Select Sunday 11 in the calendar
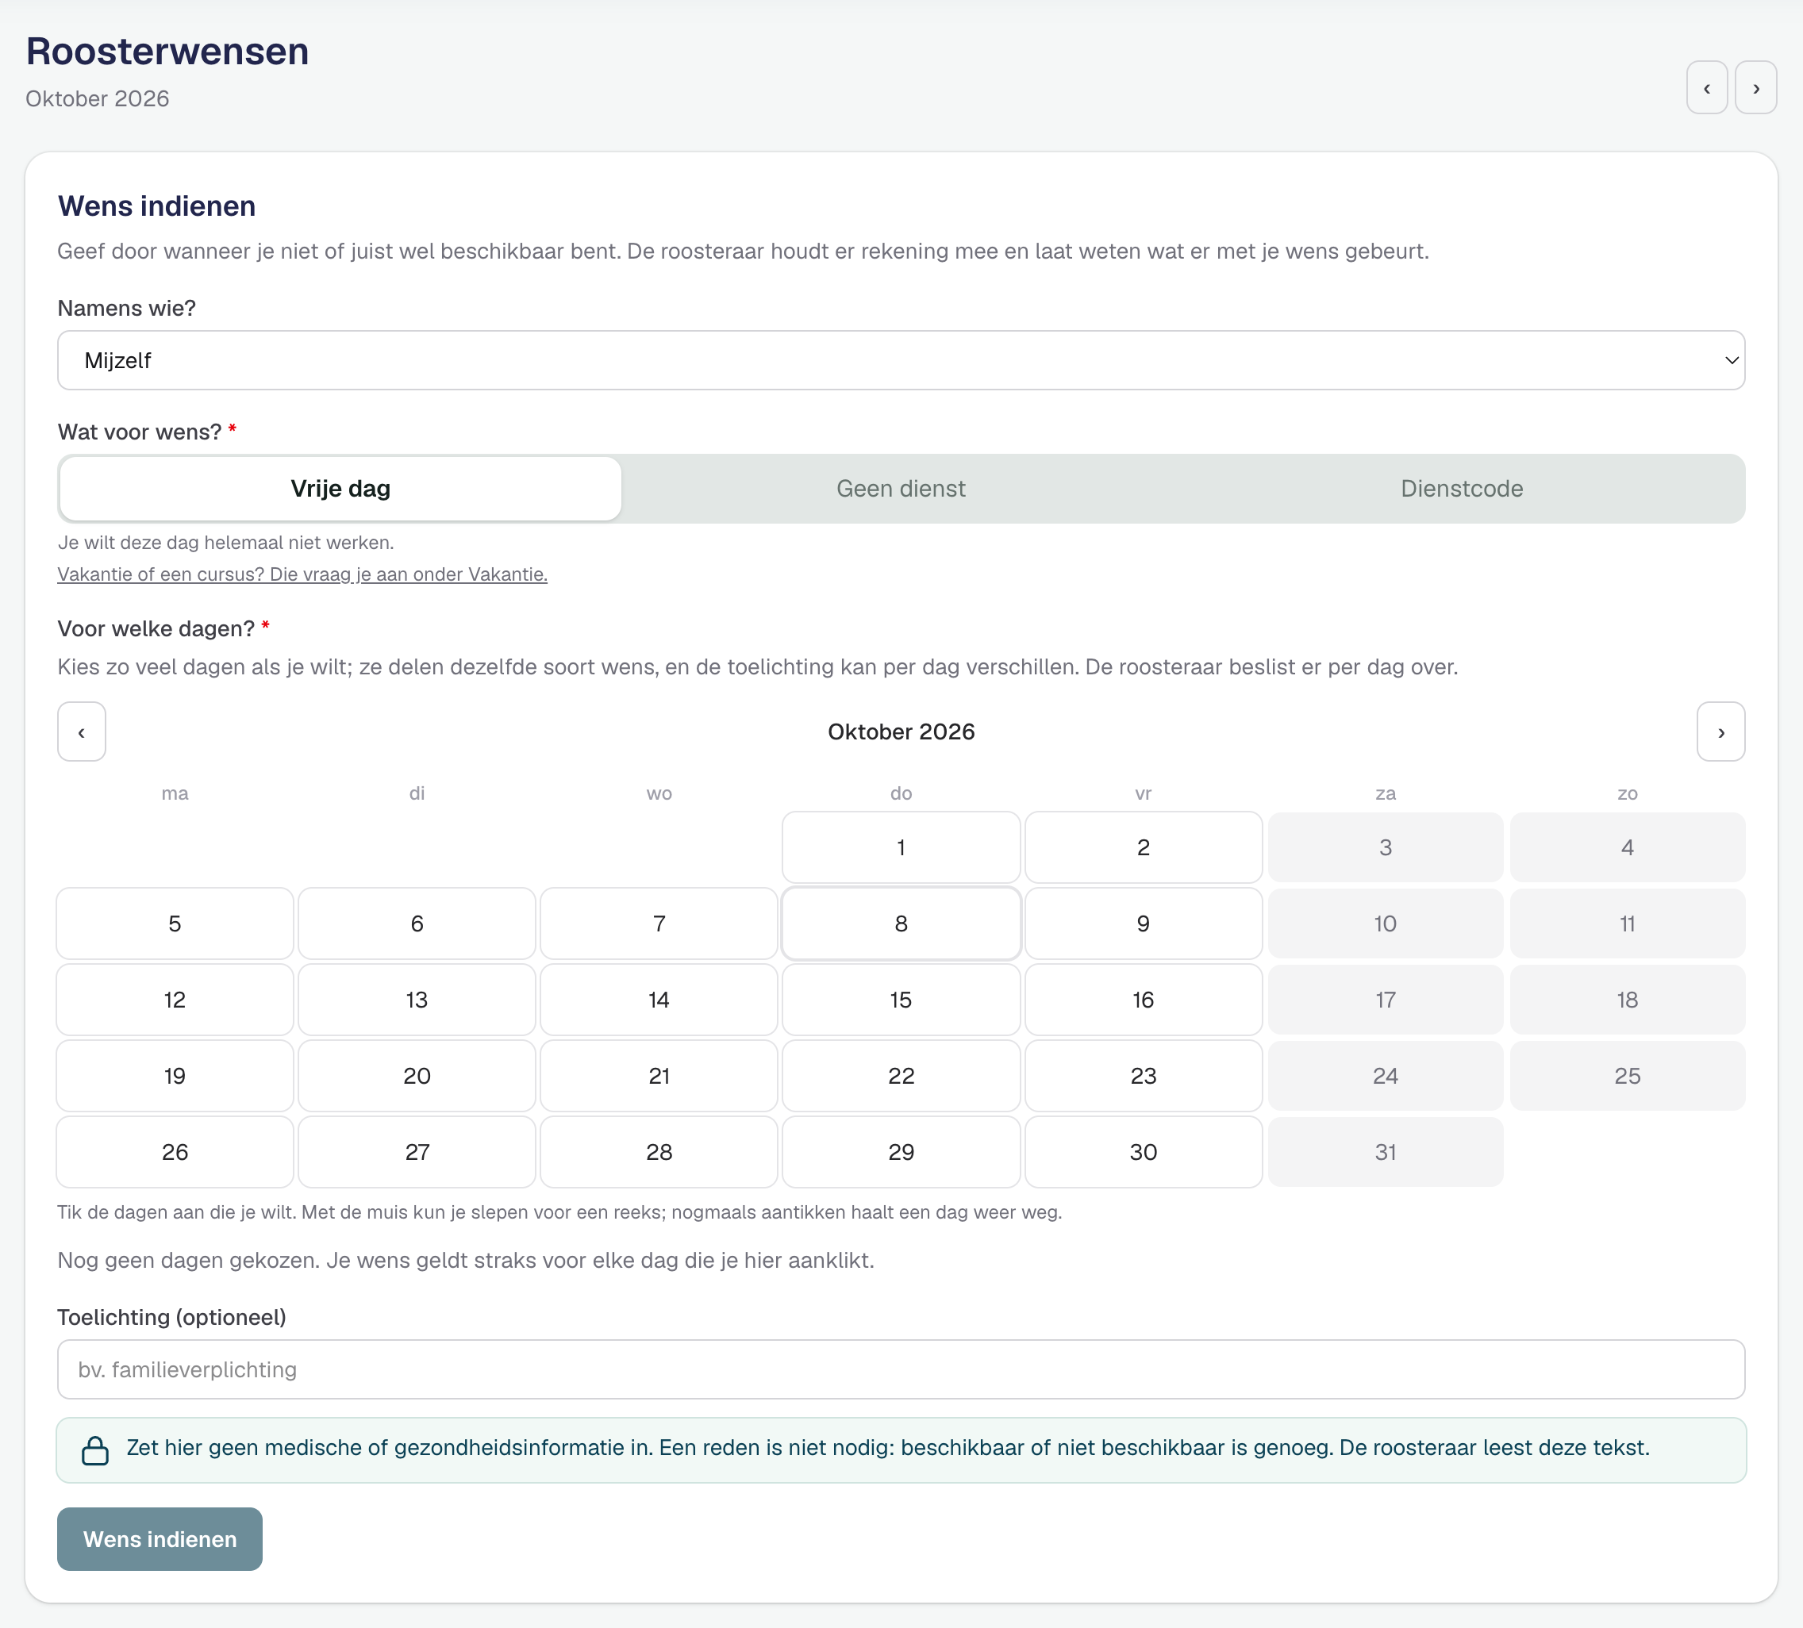The height and width of the screenshot is (1628, 1803). [1627, 923]
